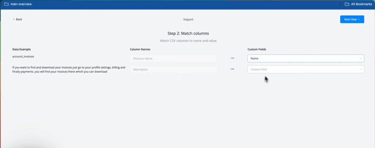Open the All Bookmarks label
The width and height of the screenshot is (375, 148).
(361, 4)
